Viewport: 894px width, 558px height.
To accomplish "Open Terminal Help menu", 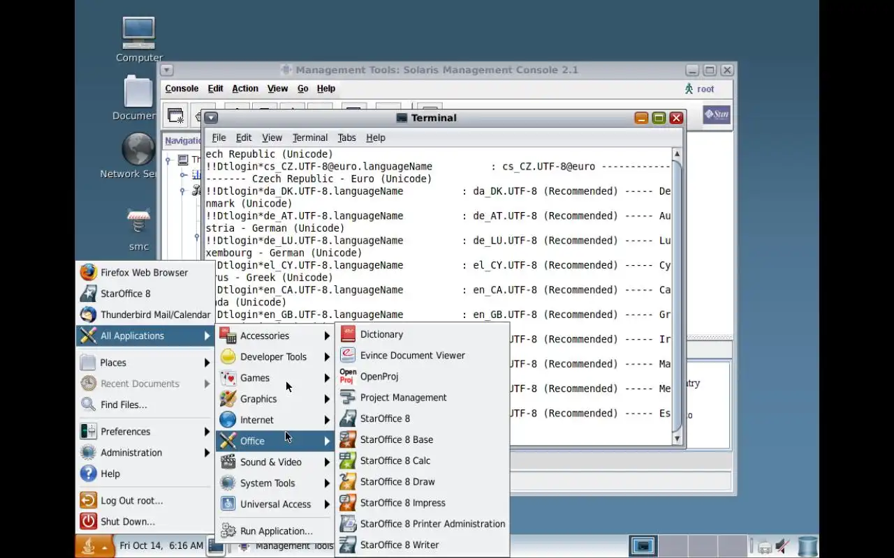I will click(376, 137).
